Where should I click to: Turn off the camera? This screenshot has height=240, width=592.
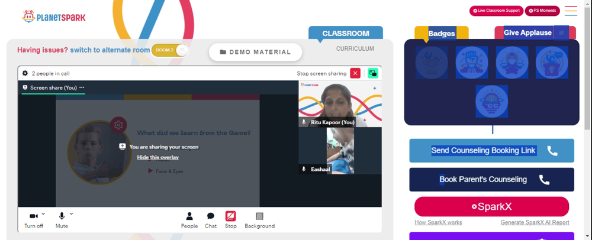34,220
